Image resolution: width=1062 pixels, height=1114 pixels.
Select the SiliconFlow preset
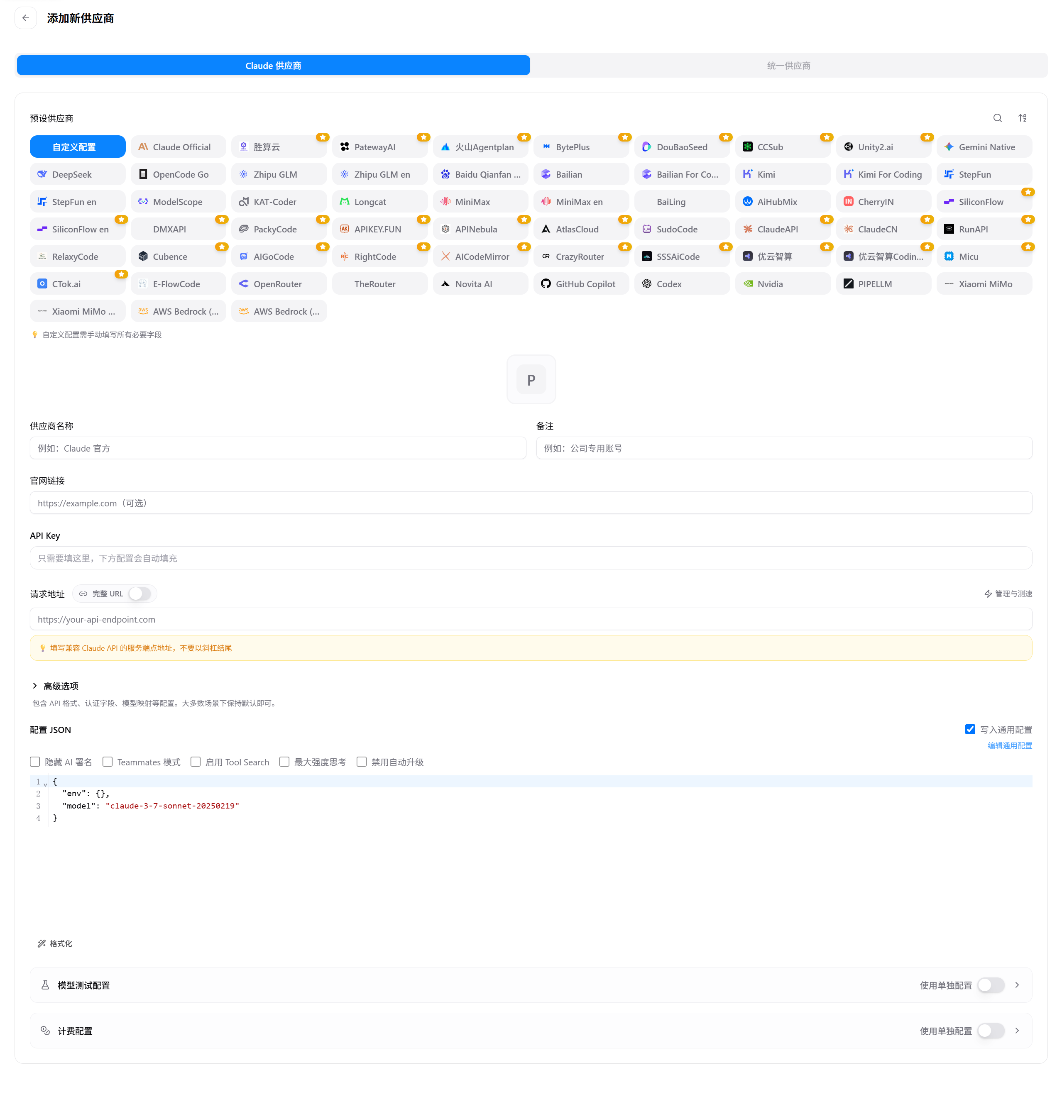point(984,202)
